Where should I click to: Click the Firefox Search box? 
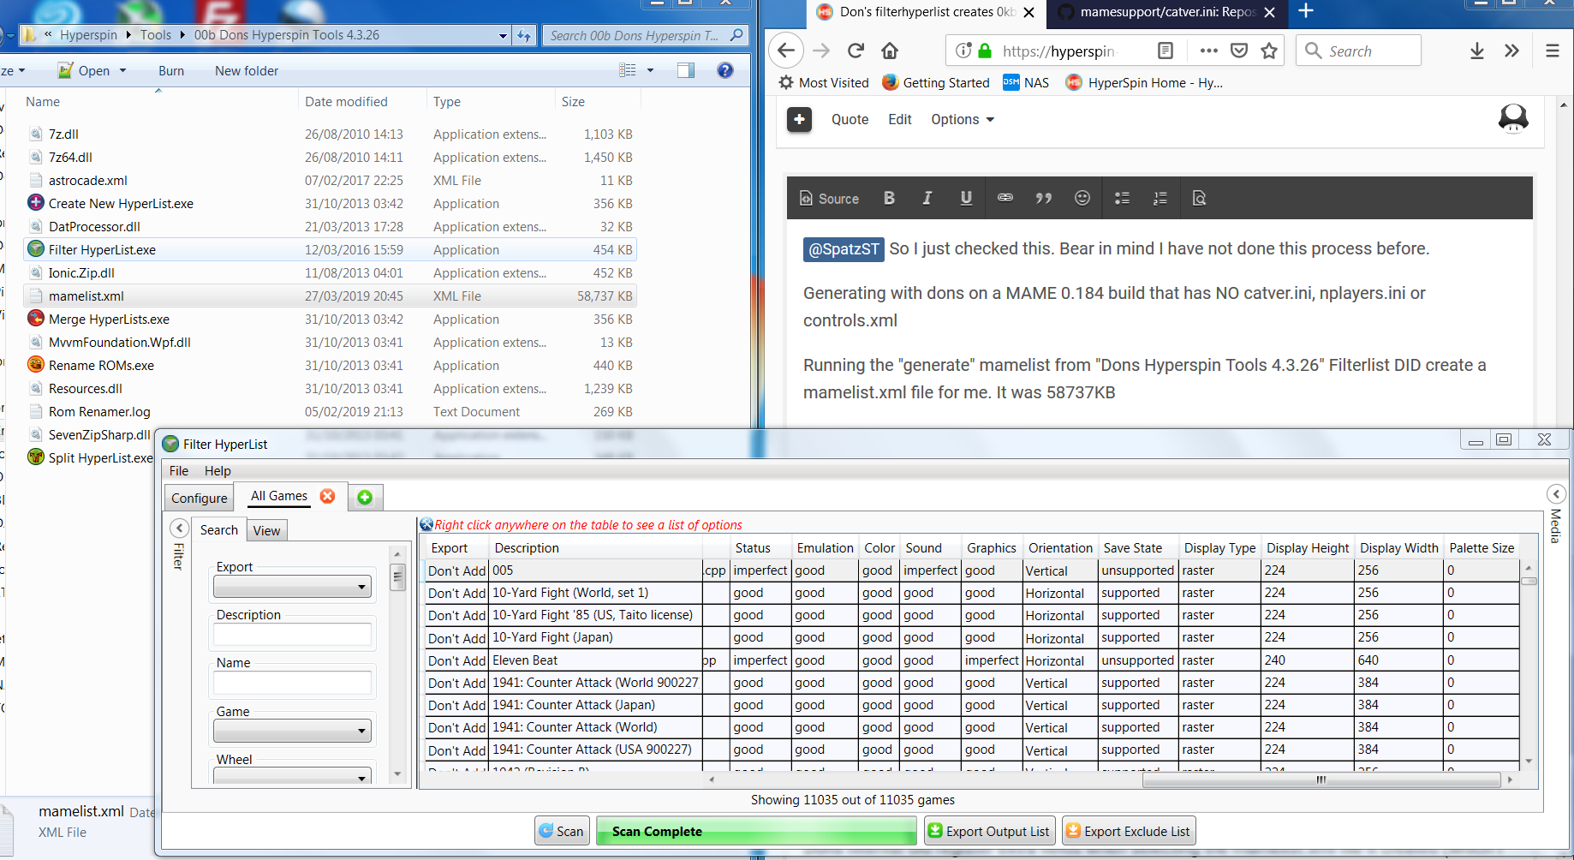[1358, 51]
